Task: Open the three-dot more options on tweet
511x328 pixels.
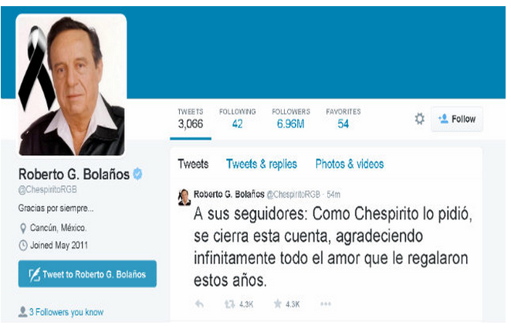Action: [x=326, y=304]
